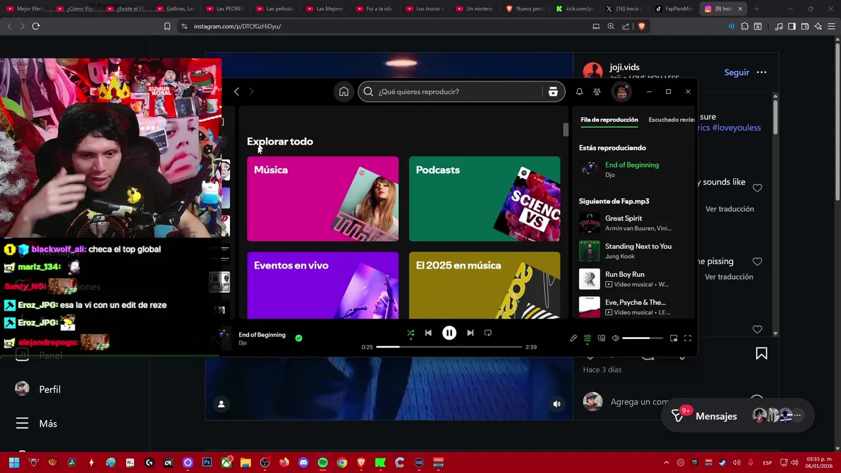Open connect to a device icon
The image size is (841, 473).
point(601,338)
